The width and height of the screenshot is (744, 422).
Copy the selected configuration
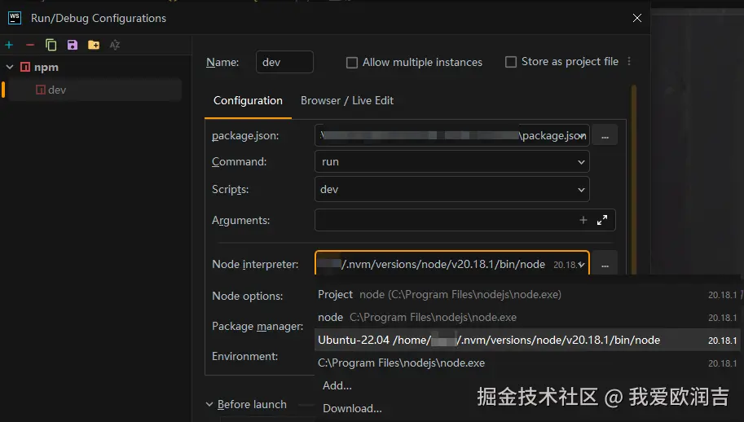click(51, 45)
